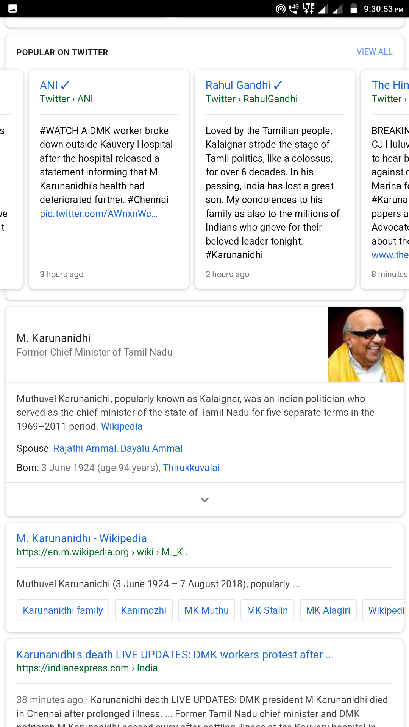Screen dimensions: 409x727
Task: Click Rahul Gandhi verified checkmark badge
Action: coord(278,86)
